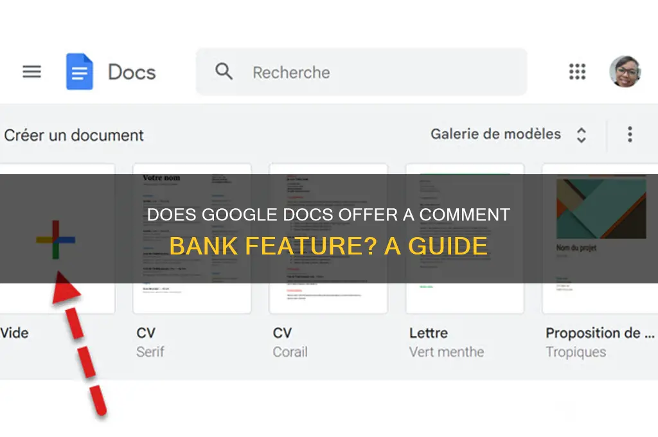Click inside the Recherche search field
The width and height of the screenshot is (658, 437).
pyautogui.click(x=361, y=72)
